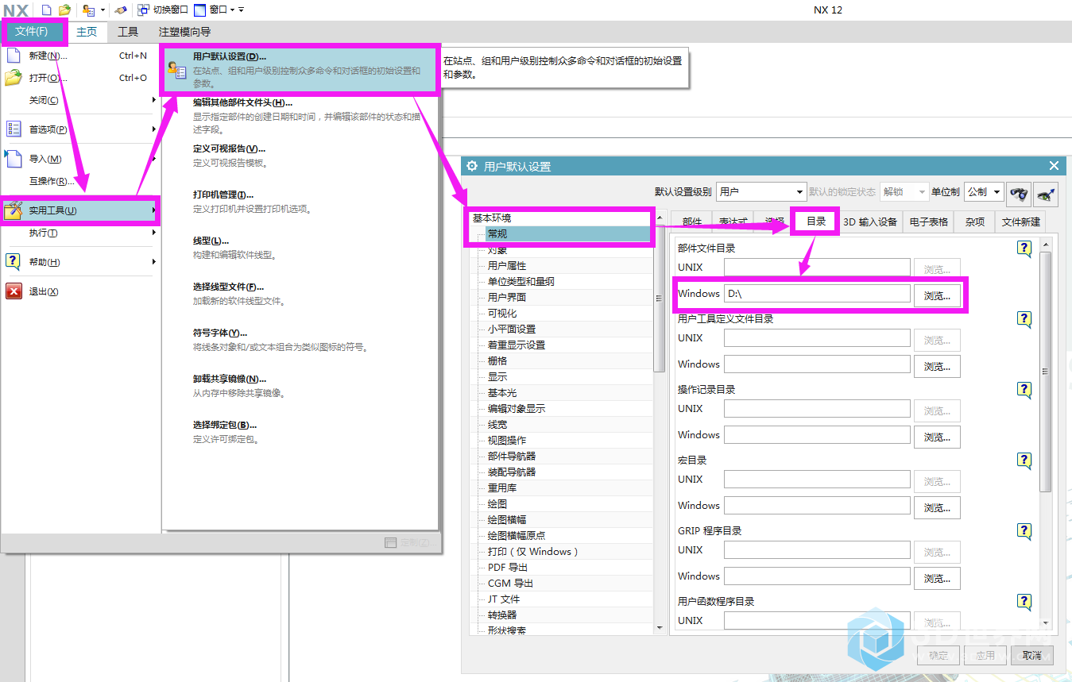Select the 杂项 tab

975,222
